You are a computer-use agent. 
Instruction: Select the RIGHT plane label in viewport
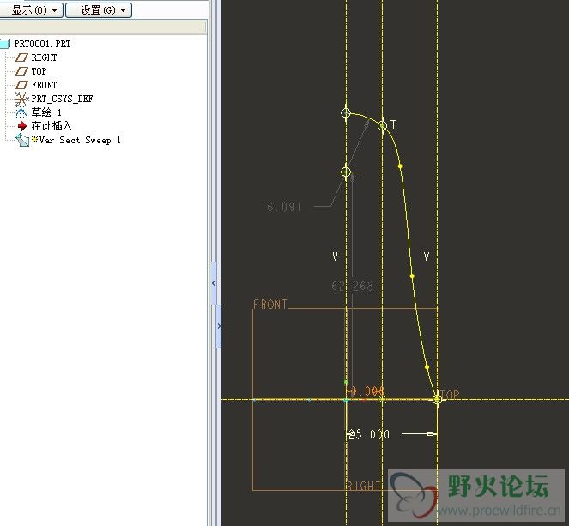364,486
